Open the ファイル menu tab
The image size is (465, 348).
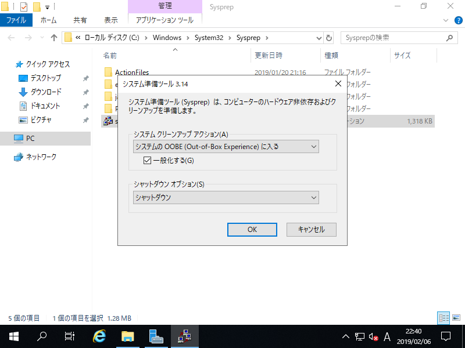point(16,20)
